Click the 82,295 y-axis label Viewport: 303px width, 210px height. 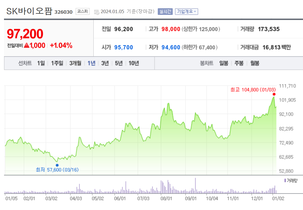(286, 129)
